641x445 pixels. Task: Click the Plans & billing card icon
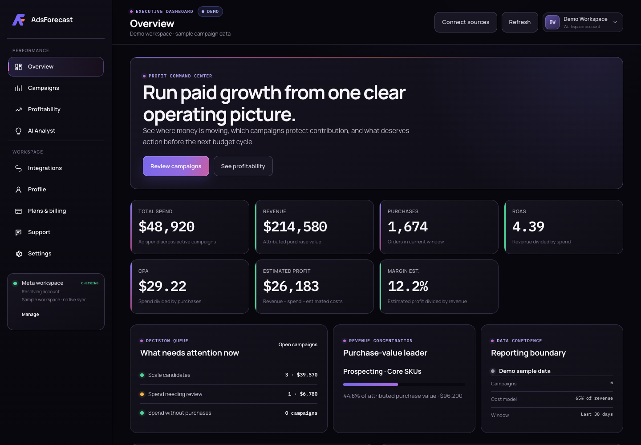point(18,211)
